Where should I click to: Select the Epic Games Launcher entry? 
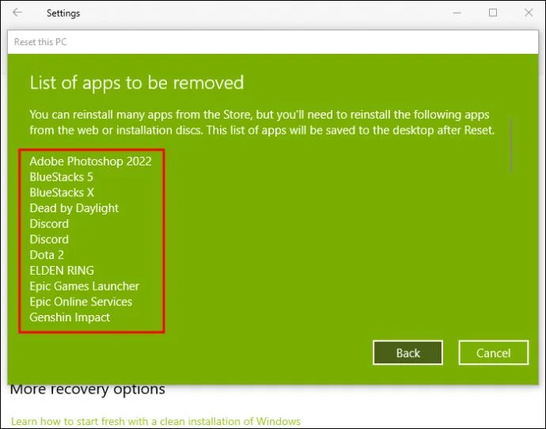pyautogui.click(x=84, y=287)
